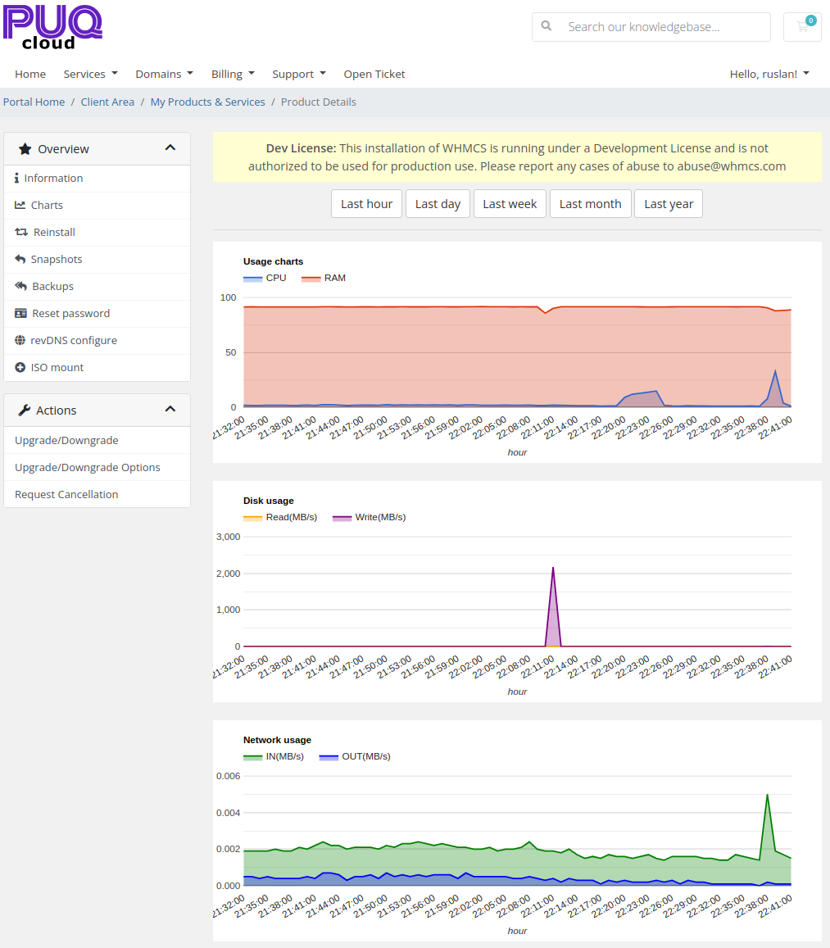Click the Snapshots reply-arrow icon
The height and width of the screenshot is (948, 830).
point(20,259)
